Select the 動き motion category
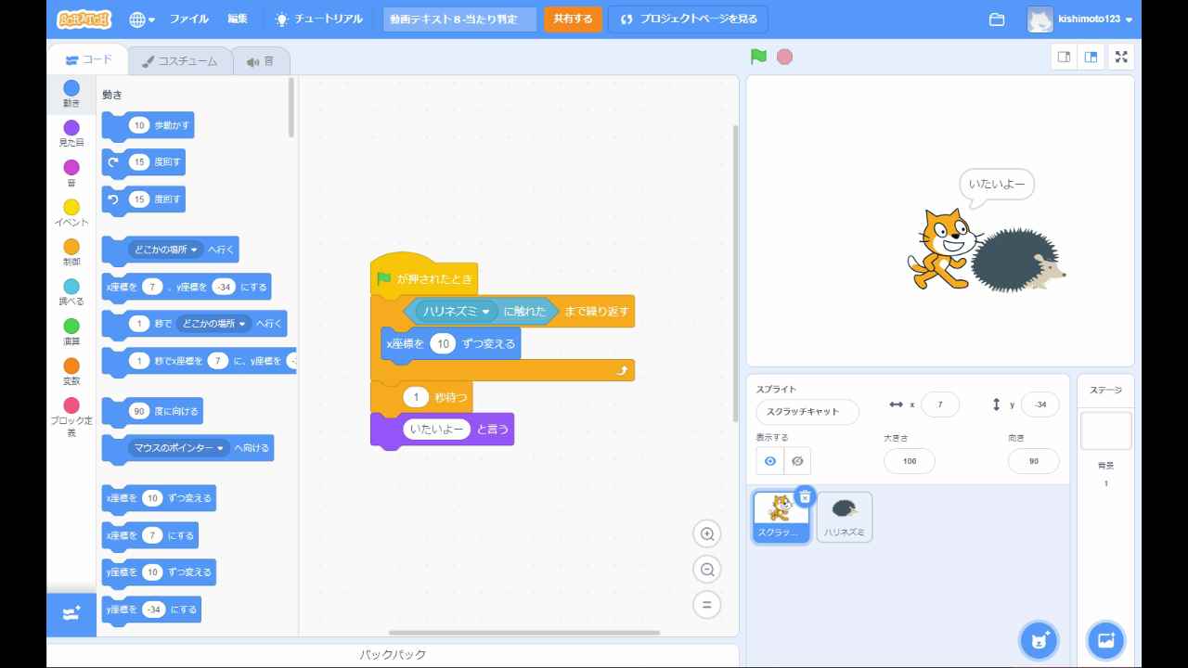The width and height of the screenshot is (1188, 668). point(71,94)
